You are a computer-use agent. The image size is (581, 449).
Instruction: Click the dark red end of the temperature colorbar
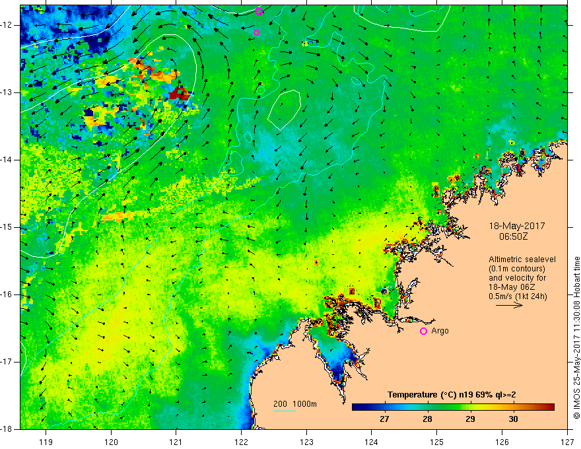point(550,407)
